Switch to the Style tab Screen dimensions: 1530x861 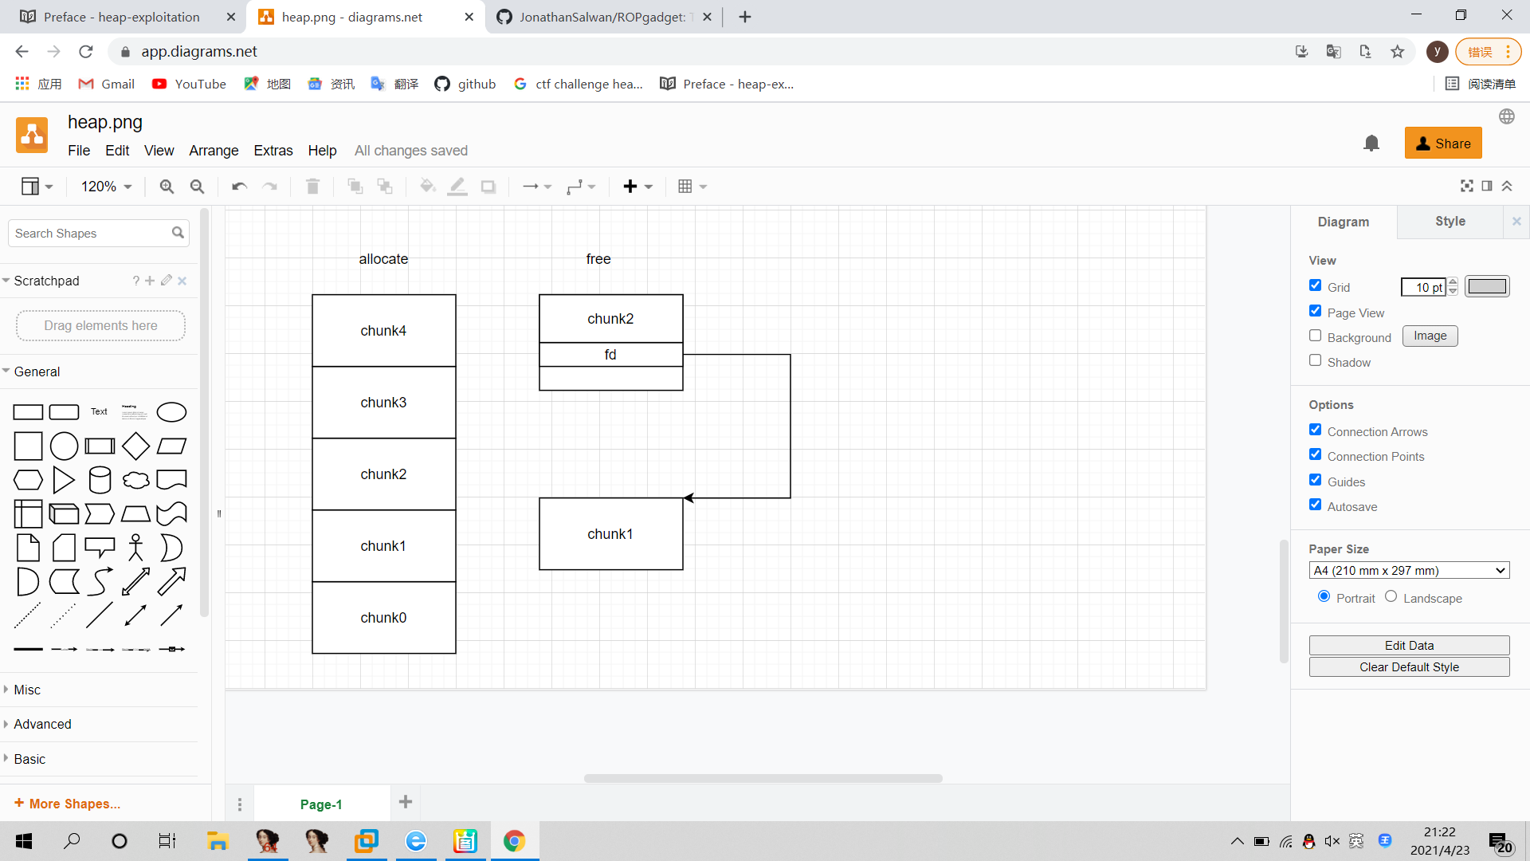(x=1450, y=222)
